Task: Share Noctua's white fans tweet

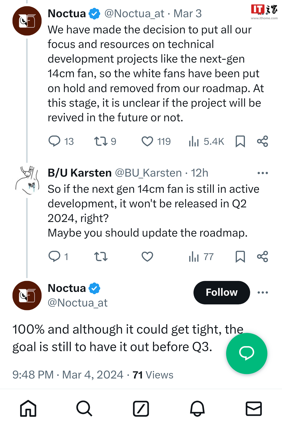Action: (x=262, y=141)
